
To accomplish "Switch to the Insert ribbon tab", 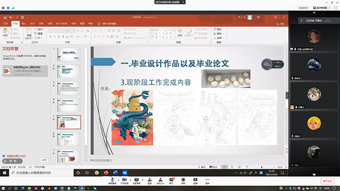I will coord(24,23).
